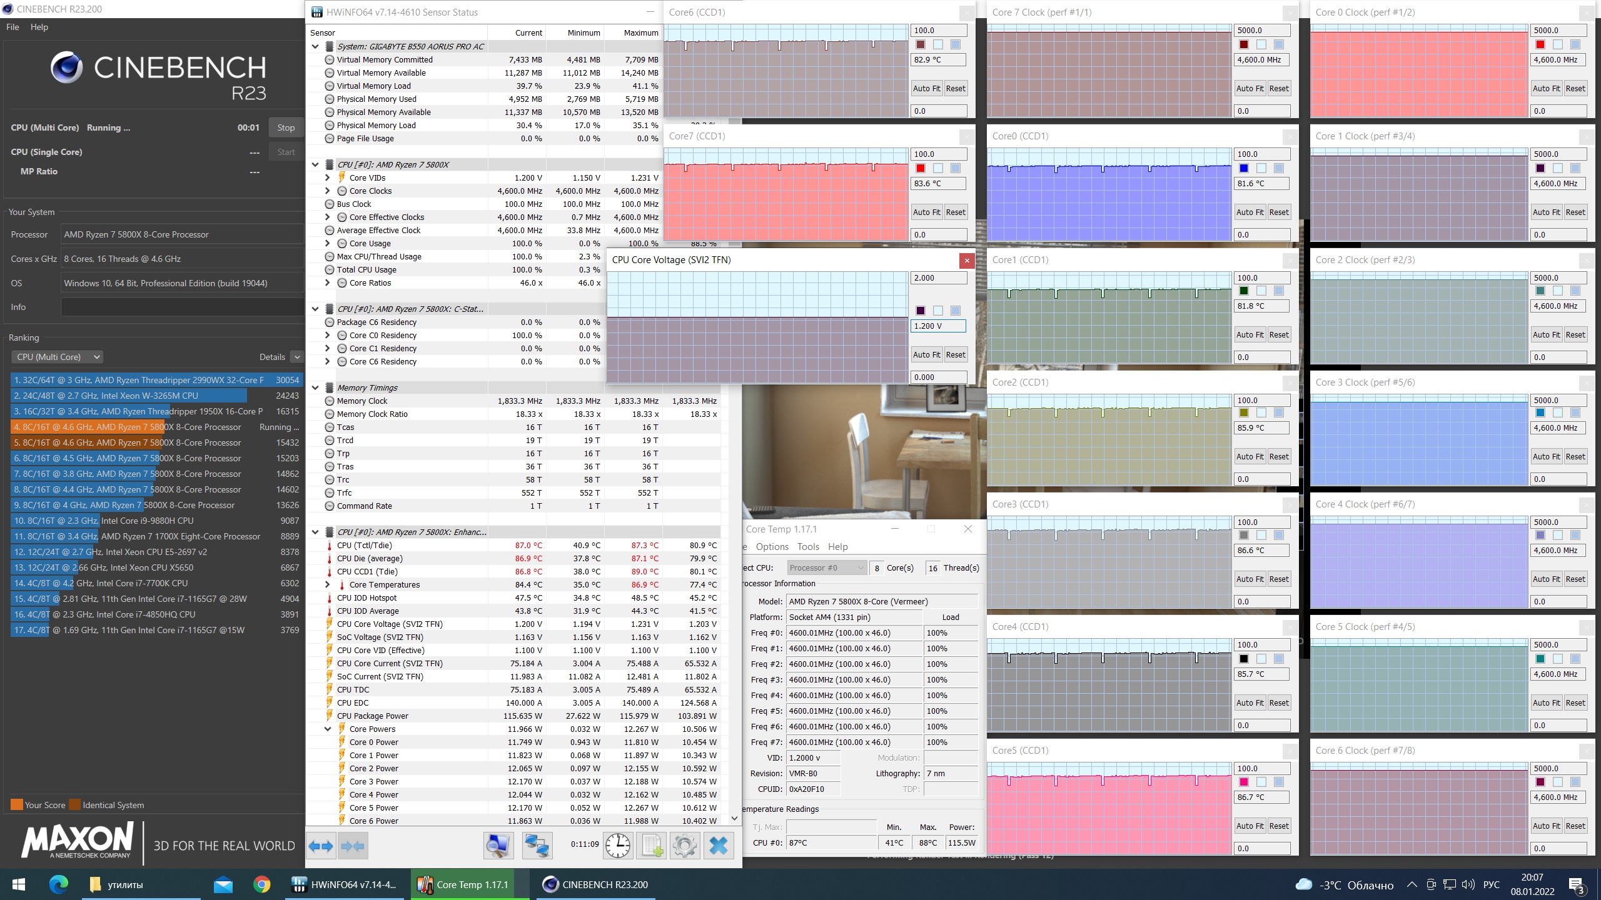Click the HWiNFO network computers icon
1601x900 pixels.
pos(537,846)
